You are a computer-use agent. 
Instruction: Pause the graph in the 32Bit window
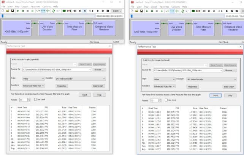click(x=152, y=11)
